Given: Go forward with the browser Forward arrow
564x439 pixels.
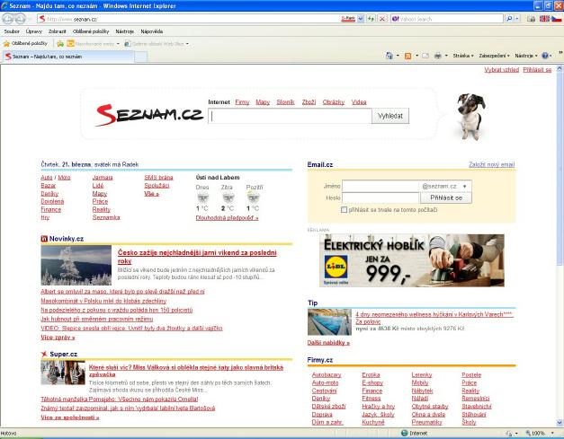Looking at the screenshot, I should point(21,19).
